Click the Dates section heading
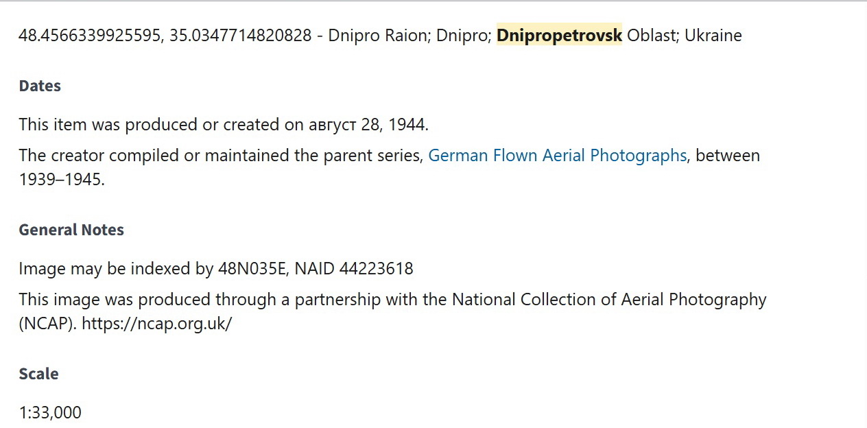 40,86
